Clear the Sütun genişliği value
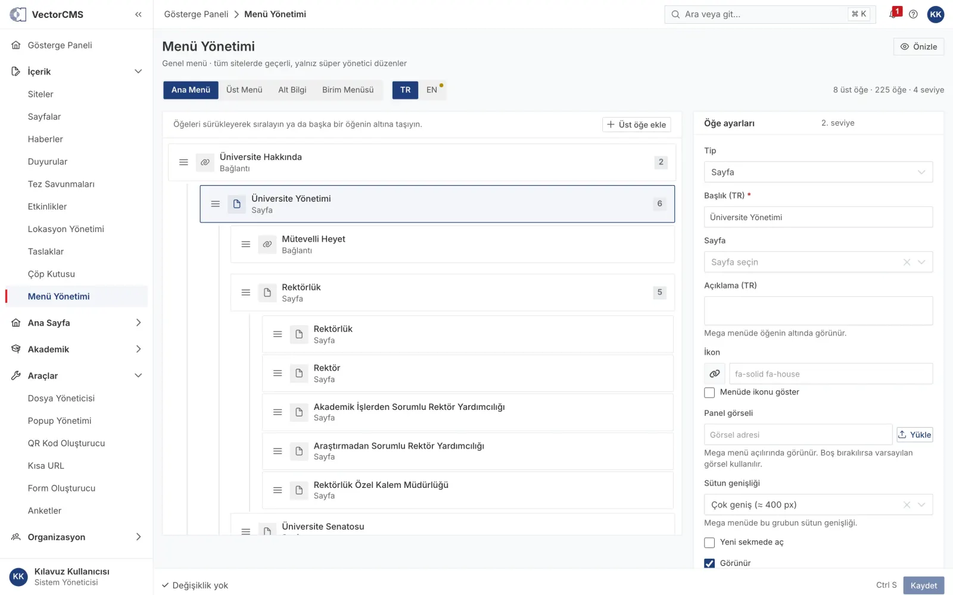Image resolution: width=953 pixels, height=595 pixels. pyautogui.click(x=907, y=505)
